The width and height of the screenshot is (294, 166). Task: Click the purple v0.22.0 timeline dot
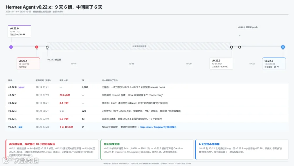tap(11, 47)
